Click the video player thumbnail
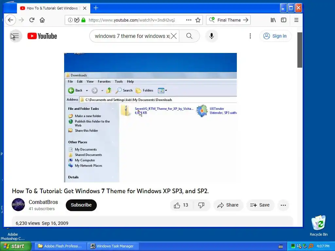Viewport: 335px width, 251px height. coord(150,118)
